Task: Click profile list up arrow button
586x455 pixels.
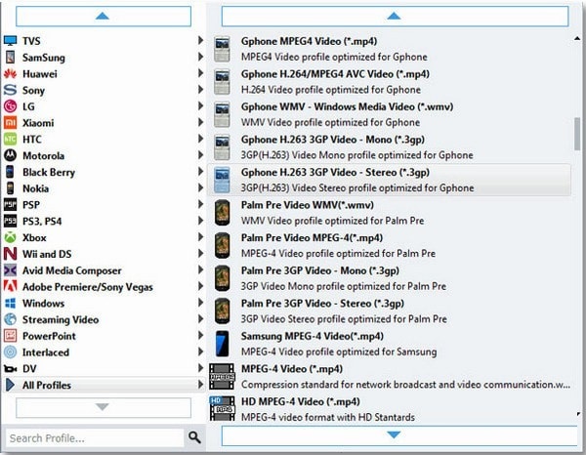Action: click(395, 16)
